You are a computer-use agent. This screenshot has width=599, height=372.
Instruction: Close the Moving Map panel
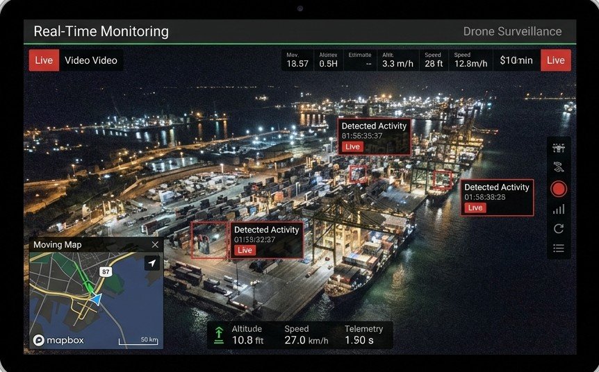tap(155, 244)
